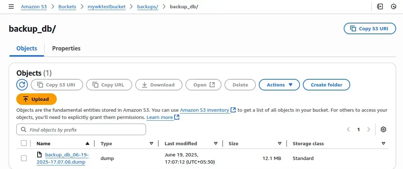This screenshot has width=403, height=169.
Task: Check the backup_db_06-19-2025 dump row checkbox
Action: point(23,158)
